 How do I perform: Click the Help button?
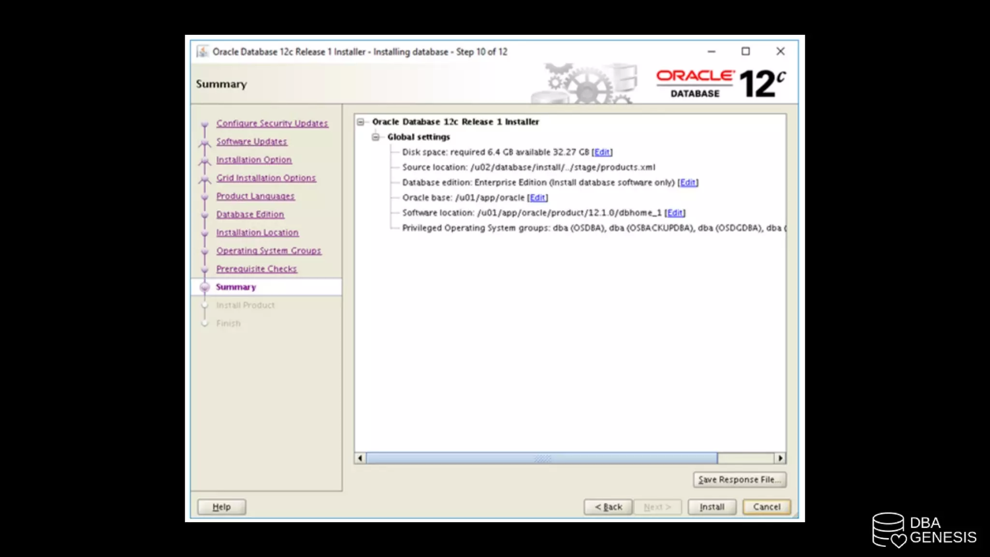point(221,507)
